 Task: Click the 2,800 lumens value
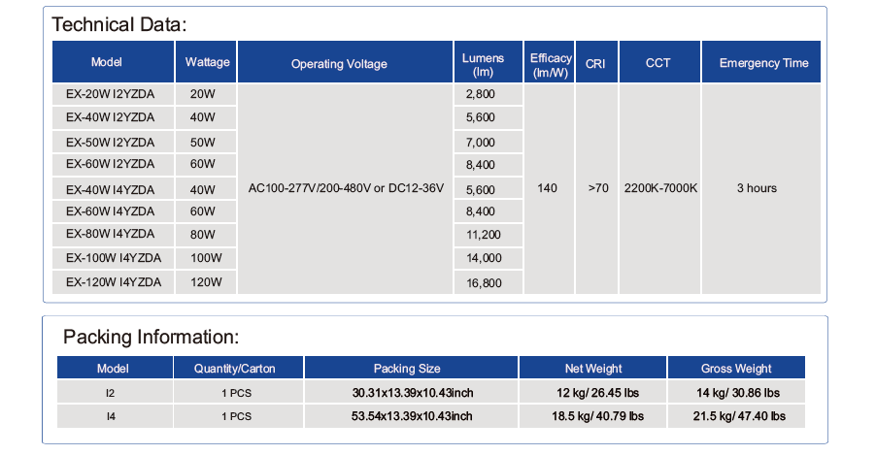[481, 94]
